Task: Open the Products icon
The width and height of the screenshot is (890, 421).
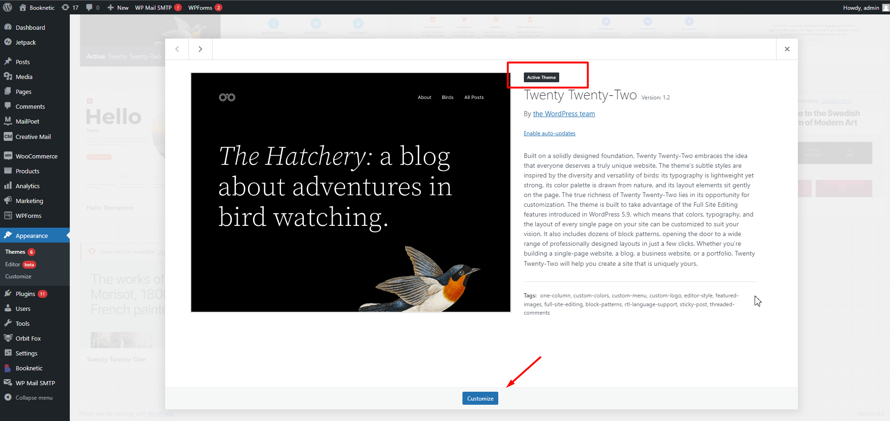Action: (x=8, y=171)
